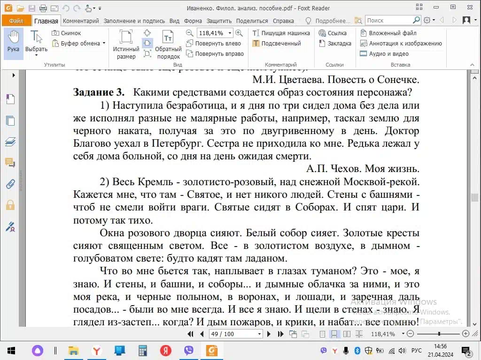Click the zoom in magnifier in ribbon

coord(239,33)
